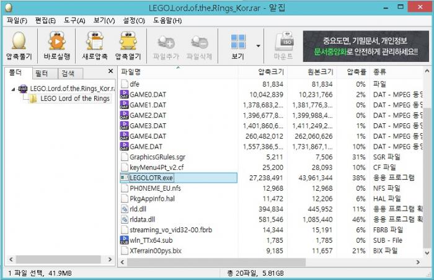434x280 pixels.
Task: Select the GAME3.DAT file icon
Action: [124, 126]
